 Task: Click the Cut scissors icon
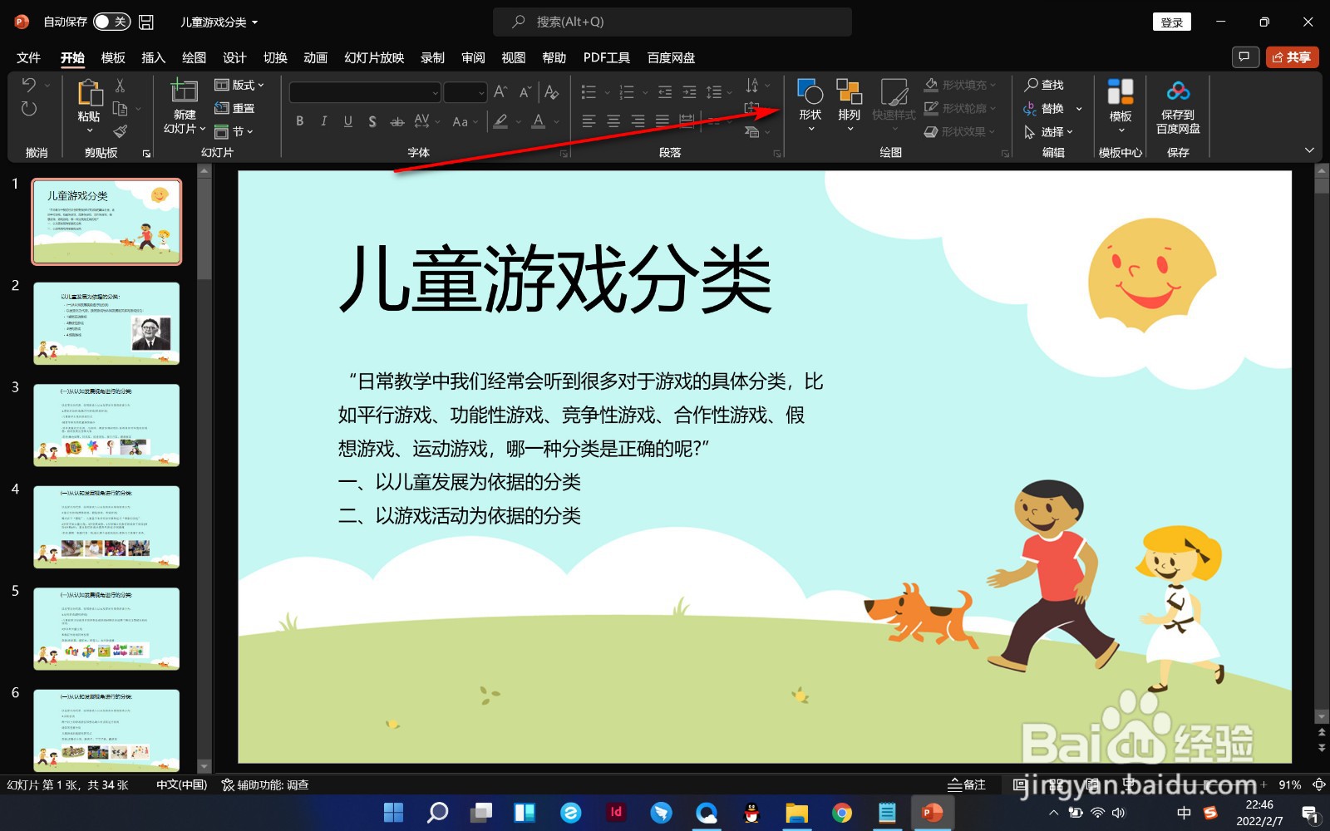[120, 85]
